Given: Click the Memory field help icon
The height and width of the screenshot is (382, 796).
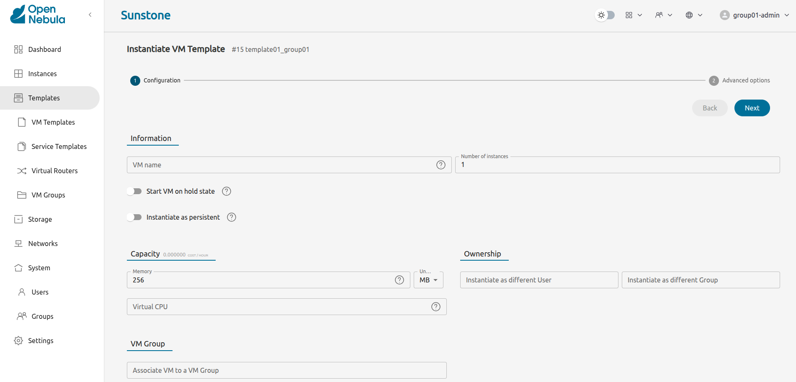Looking at the screenshot, I should point(399,280).
